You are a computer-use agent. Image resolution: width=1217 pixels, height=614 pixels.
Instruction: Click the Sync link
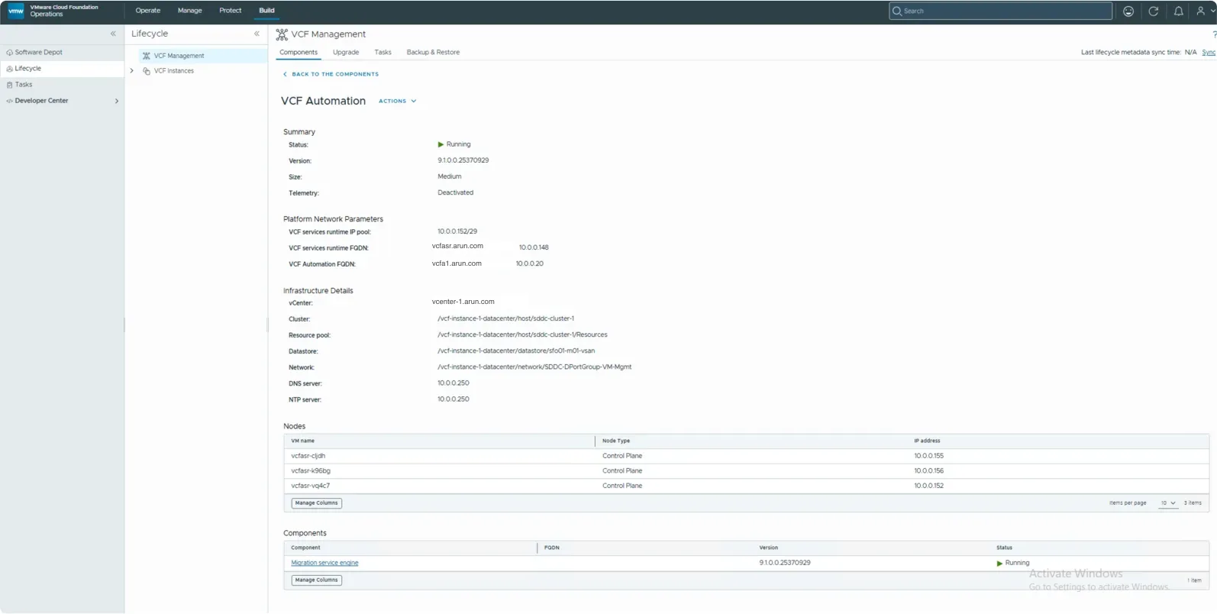(x=1209, y=53)
